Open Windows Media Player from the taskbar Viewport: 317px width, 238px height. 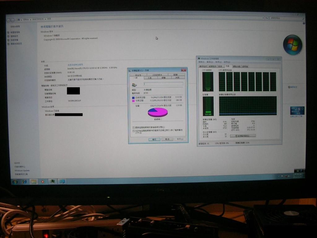coord(43,182)
